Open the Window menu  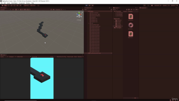pyautogui.click(x=28, y=3)
